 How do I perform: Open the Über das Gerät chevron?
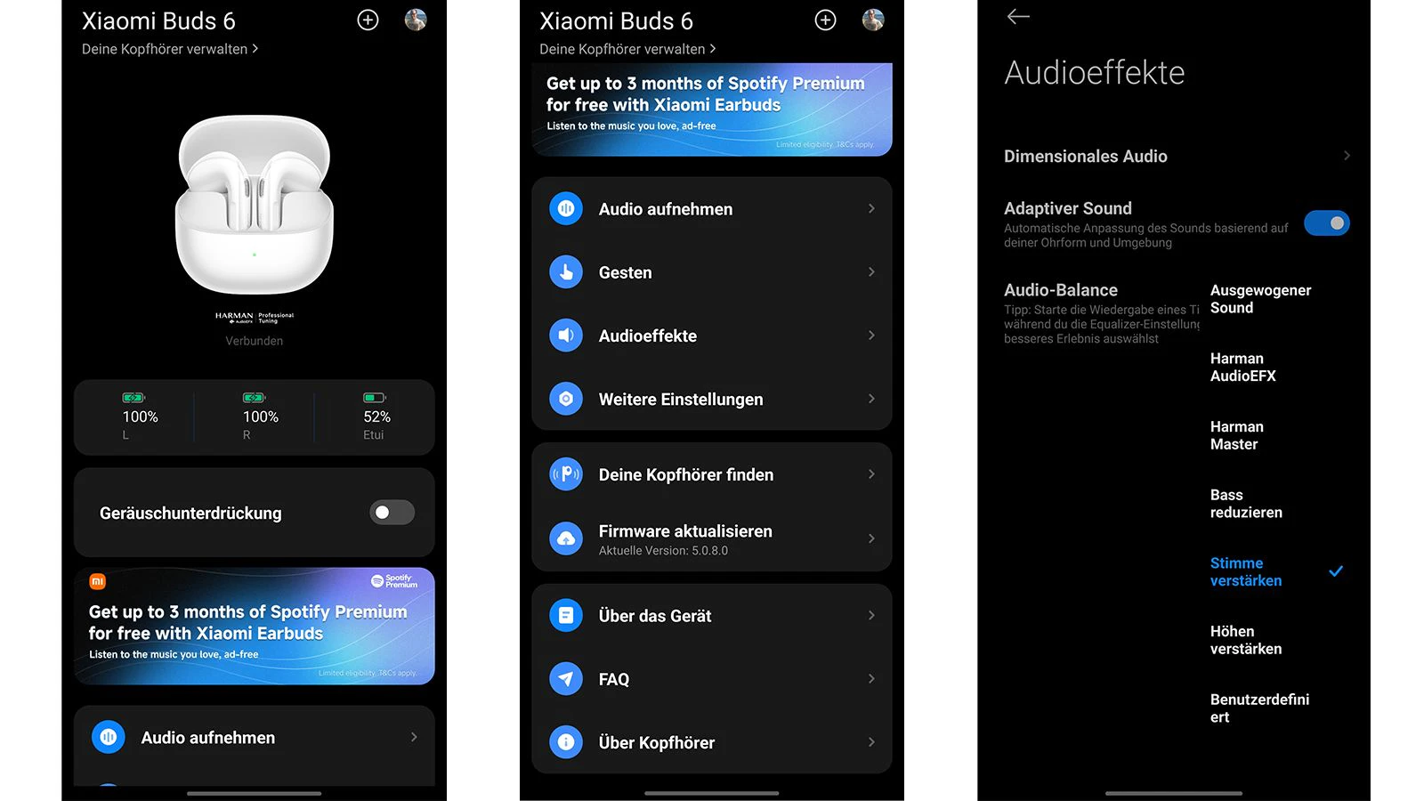tap(871, 614)
